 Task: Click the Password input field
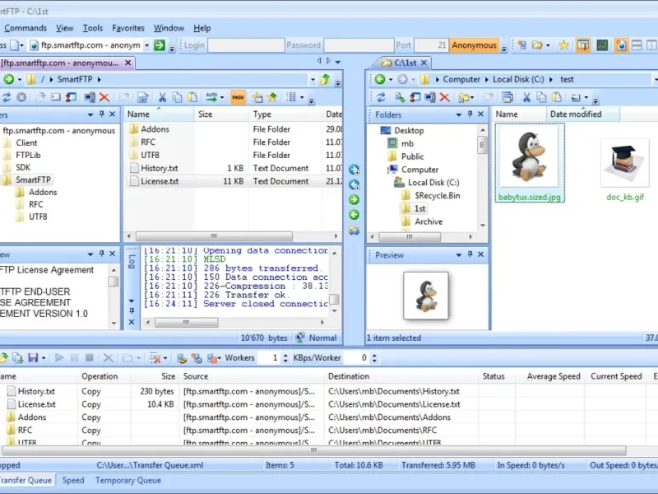pos(359,45)
